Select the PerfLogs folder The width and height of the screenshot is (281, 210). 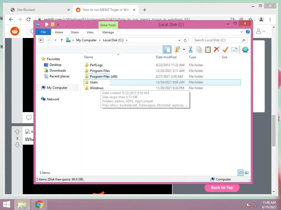pos(96,65)
